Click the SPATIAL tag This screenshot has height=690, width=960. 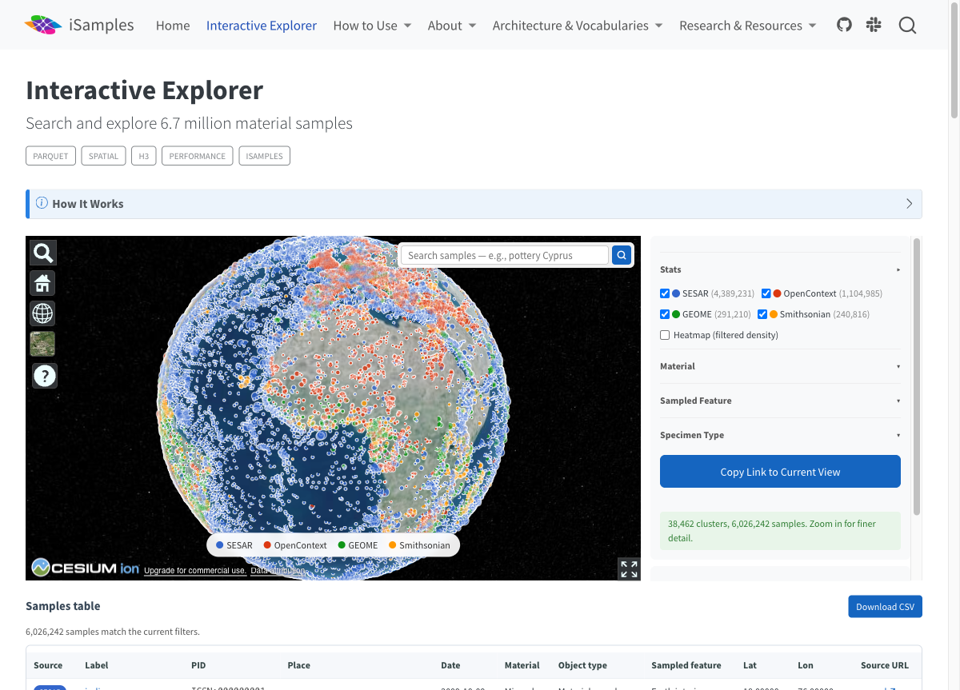coord(103,156)
